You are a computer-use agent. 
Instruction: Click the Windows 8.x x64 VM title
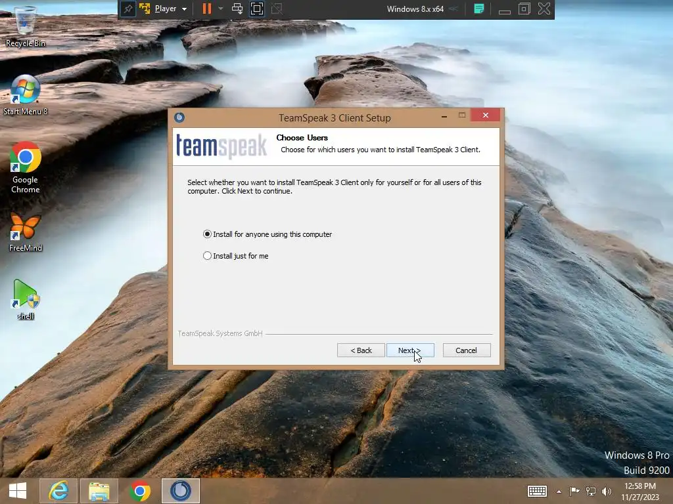click(x=415, y=9)
